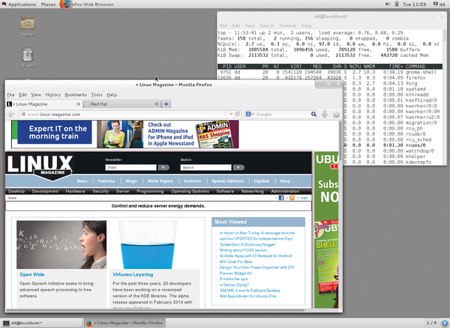Open the search engine dropdown

click(x=250, y=114)
